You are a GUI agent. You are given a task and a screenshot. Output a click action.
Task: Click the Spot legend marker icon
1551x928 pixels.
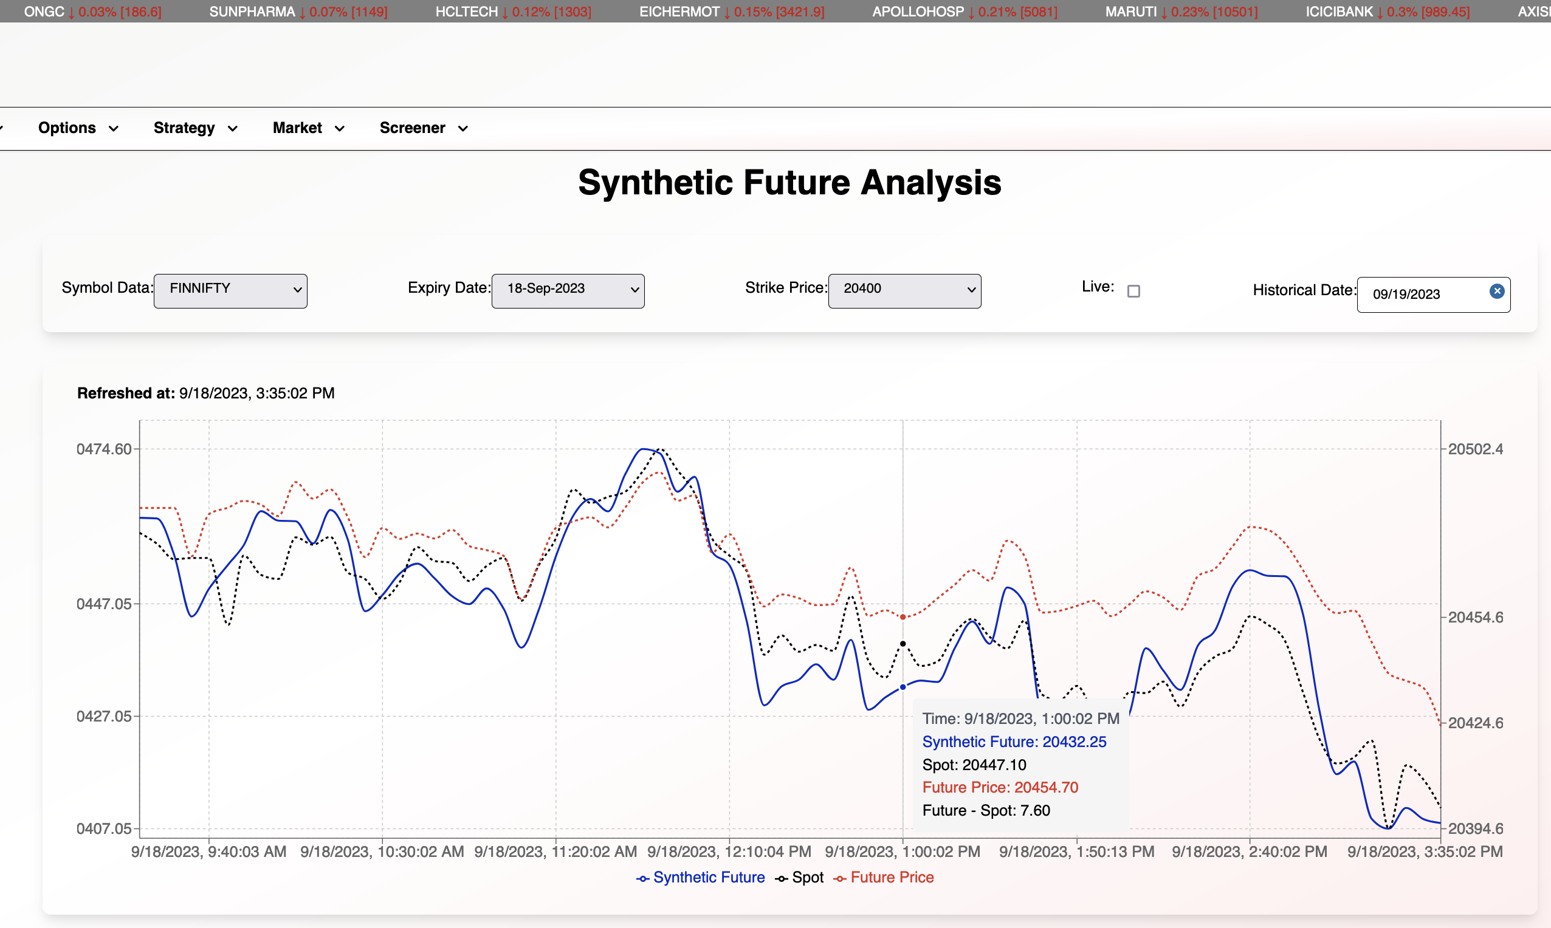783,878
